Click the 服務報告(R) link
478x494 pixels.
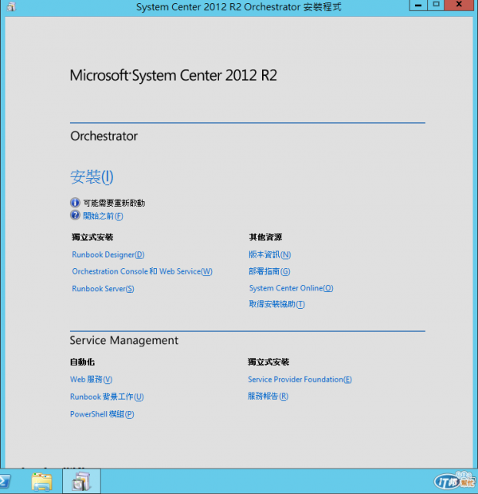(268, 396)
